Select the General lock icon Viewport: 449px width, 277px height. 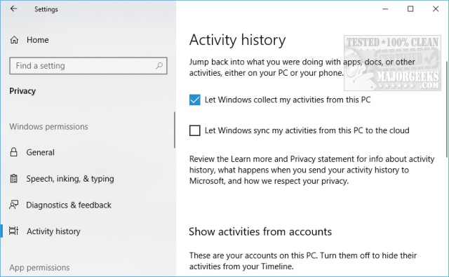coord(14,152)
